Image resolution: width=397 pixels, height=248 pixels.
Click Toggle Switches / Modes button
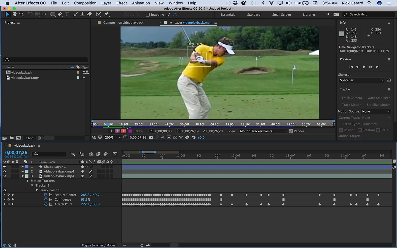pos(98,245)
